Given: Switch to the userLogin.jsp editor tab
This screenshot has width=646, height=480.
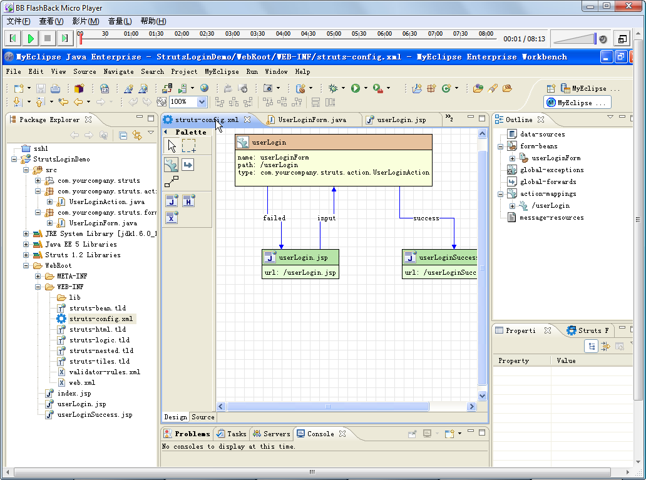Looking at the screenshot, I should [401, 120].
